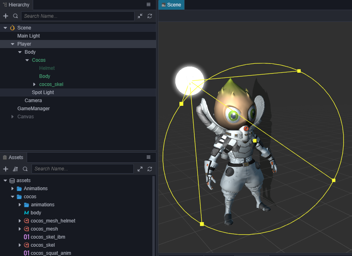The width and height of the screenshot is (352, 256).
Task: Refresh the Assets panel
Action: point(150,169)
